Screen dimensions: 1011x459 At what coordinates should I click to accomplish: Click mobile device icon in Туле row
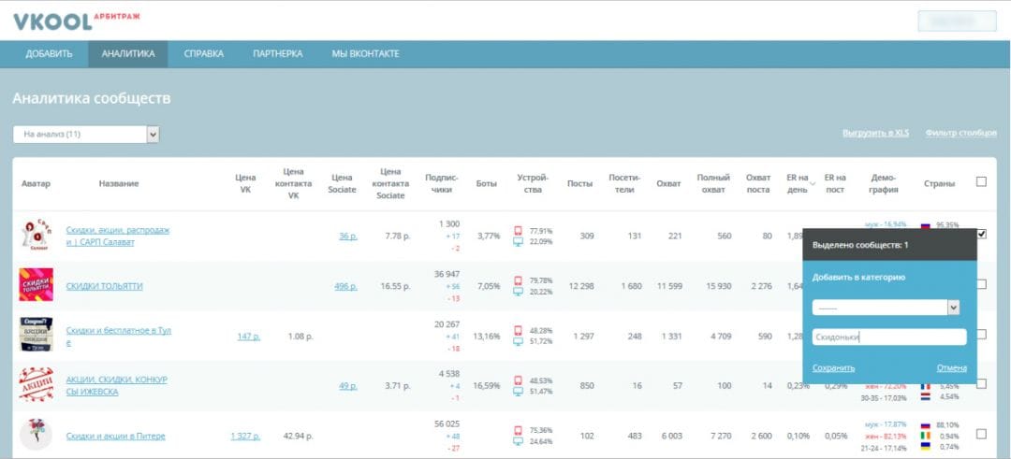pos(518,330)
